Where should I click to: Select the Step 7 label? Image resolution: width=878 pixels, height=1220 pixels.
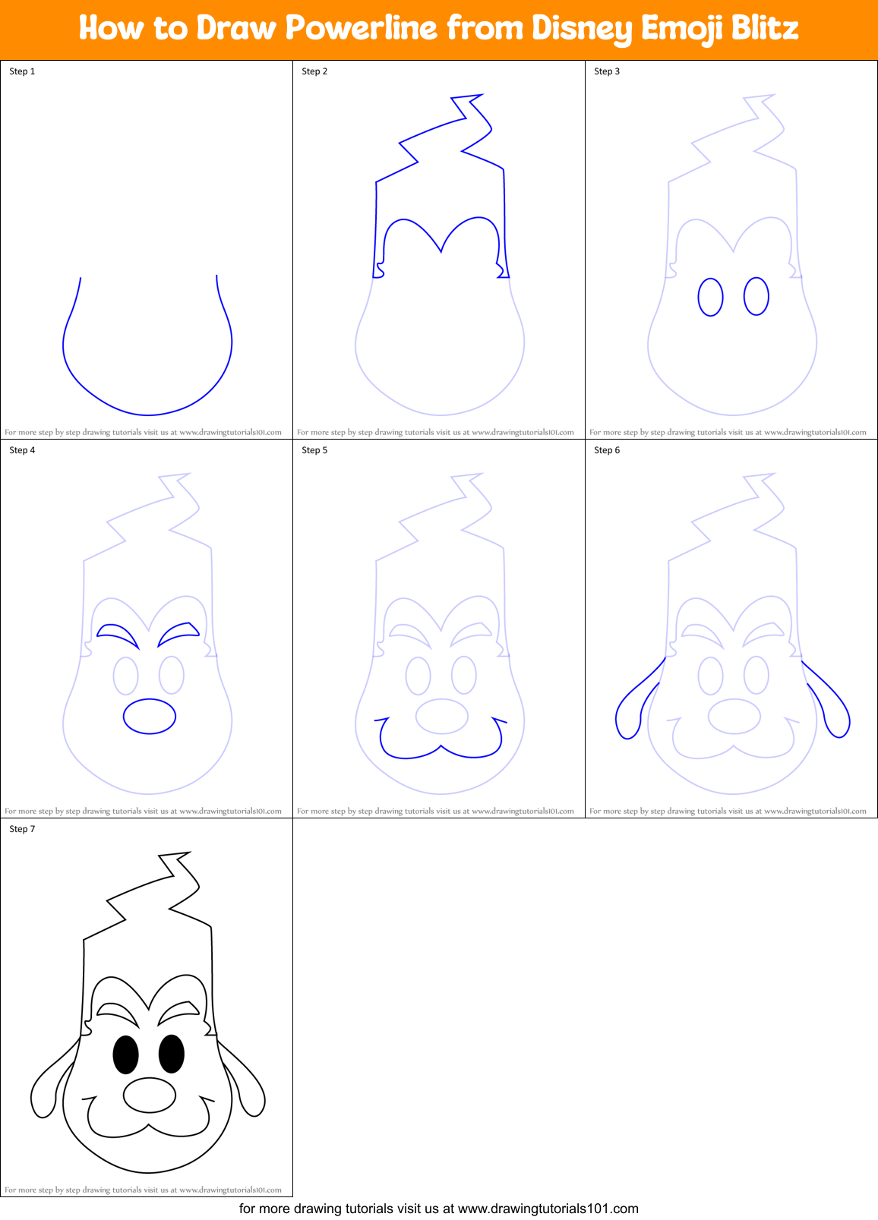[x=22, y=829]
